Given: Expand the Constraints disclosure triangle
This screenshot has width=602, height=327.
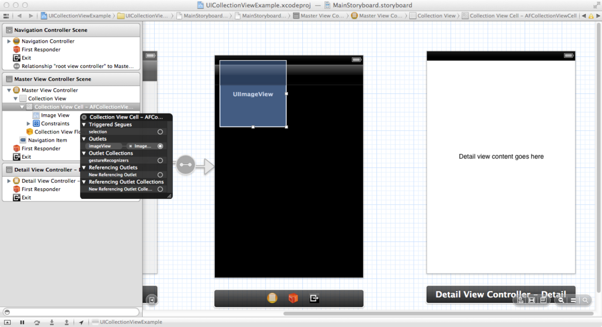Looking at the screenshot, I should [28, 124].
